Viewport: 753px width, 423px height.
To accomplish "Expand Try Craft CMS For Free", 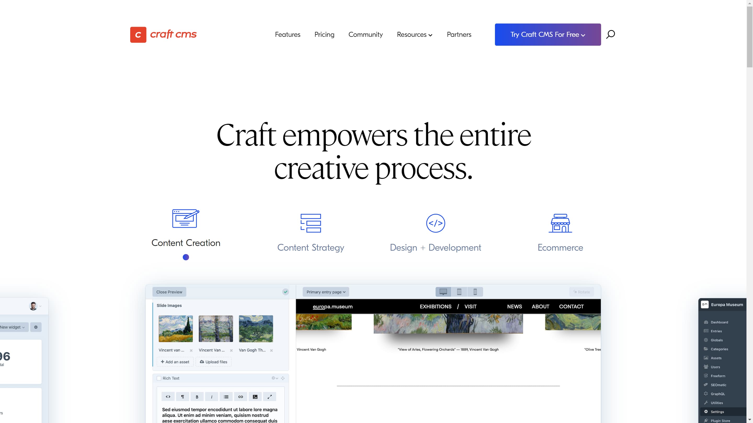I will pos(547,34).
